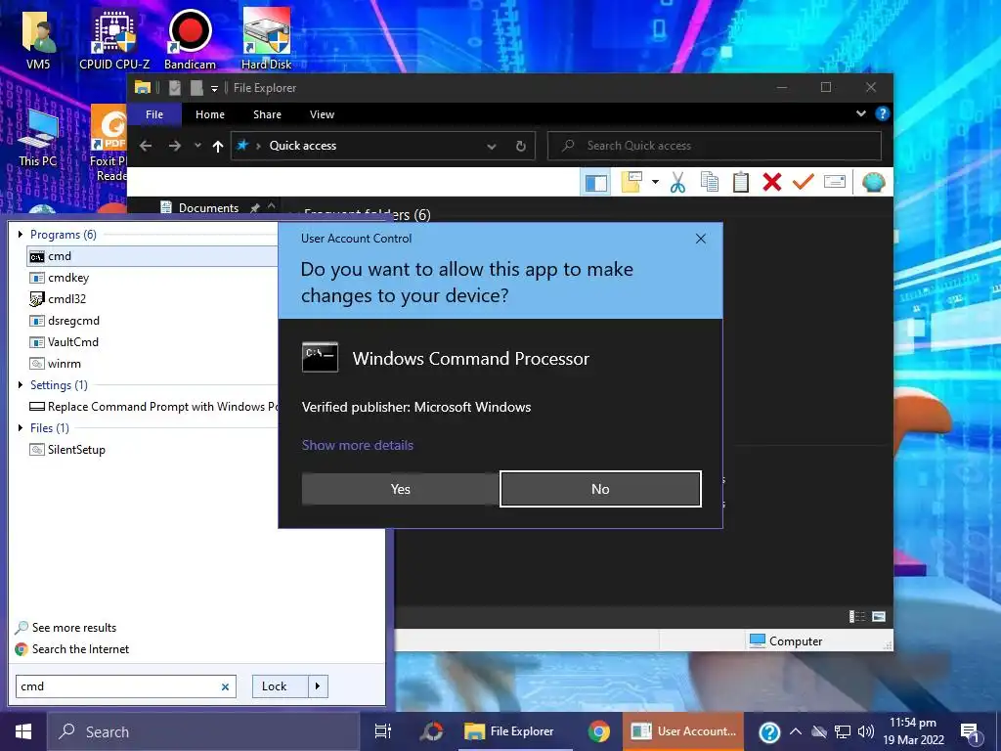The width and height of the screenshot is (1001, 751).
Task: Switch to large icons view in File Explorer
Action: 879,616
